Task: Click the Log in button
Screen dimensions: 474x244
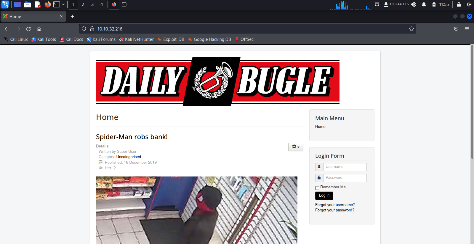Action: point(324,196)
